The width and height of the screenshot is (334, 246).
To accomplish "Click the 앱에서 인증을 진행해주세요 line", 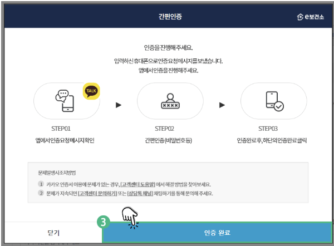I will point(168,70).
